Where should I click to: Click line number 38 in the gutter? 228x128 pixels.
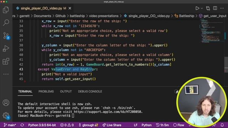tap(21, 45)
